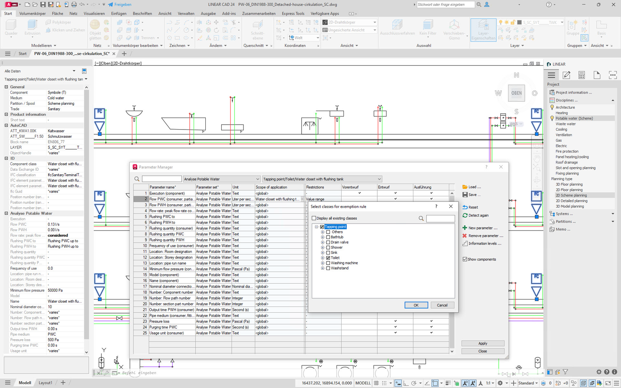Open the Analyse Potable Water dropdown
Viewport: 621px width, 388px height.
[x=258, y=179]
